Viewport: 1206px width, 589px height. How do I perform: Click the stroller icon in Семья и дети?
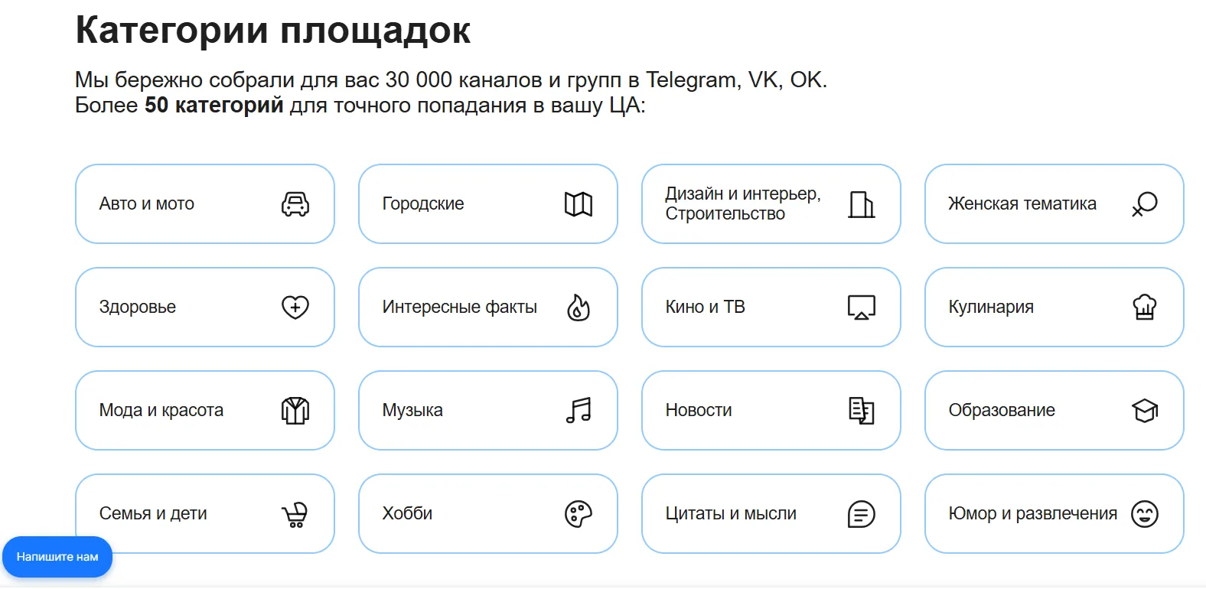(295, 514)
